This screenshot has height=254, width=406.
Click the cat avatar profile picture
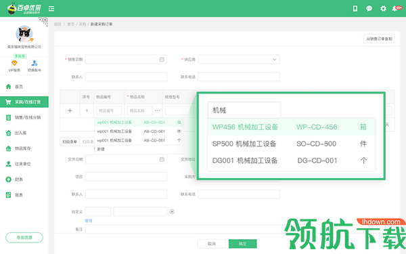[24, 34]
